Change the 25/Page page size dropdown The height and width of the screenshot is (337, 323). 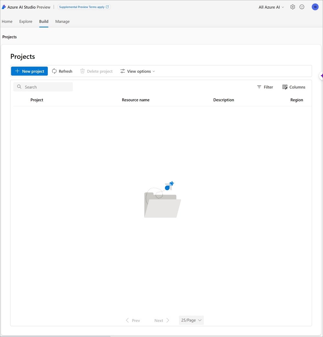pos(191,320)
